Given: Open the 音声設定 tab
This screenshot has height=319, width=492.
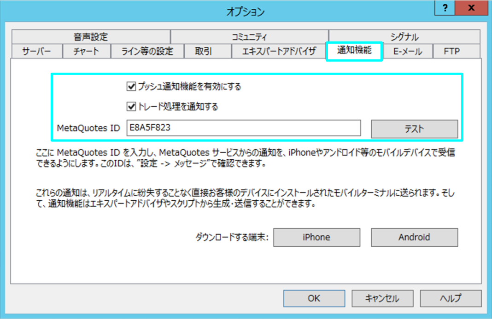Looking at the screenshot, I should click(x=90, y=37).
